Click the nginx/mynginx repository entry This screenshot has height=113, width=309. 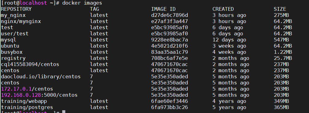(21, 21)
